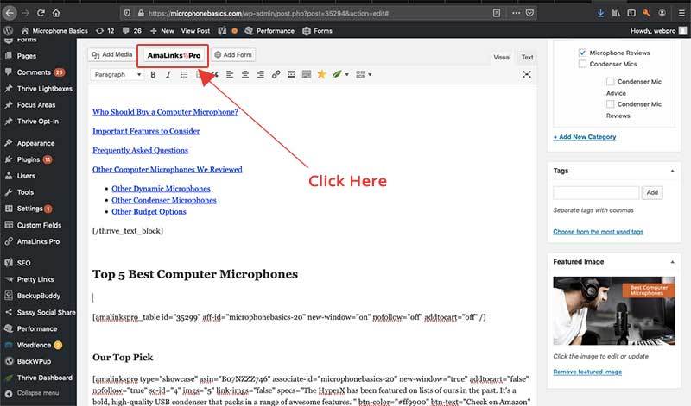Collapse the Featured Image panel
This screenshot has height=406, width=691.
(x=672, y=262)
